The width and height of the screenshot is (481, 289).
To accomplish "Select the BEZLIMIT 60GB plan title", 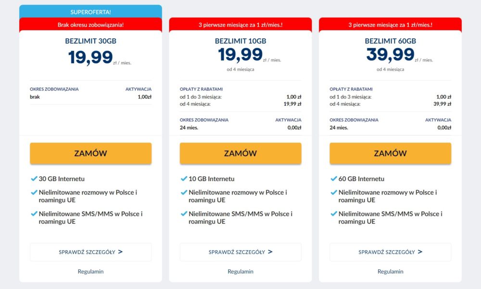I will 390,41.
